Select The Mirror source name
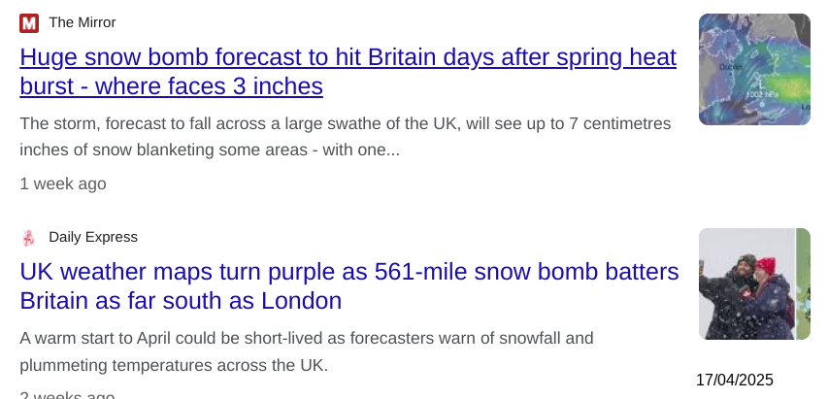828x399 pixels. pyautogui.click(x=83, y=22)
